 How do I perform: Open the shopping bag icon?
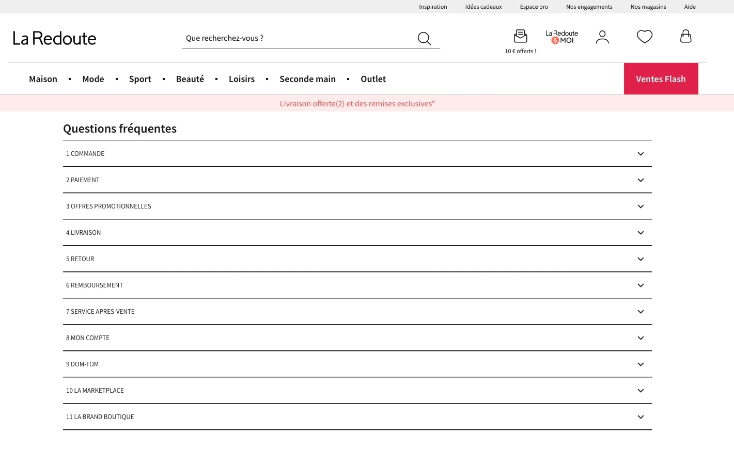pyautogui.click(x=685, y=36)
